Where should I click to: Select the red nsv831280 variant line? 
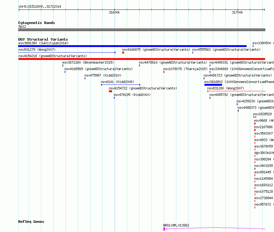pyautogui.click(x=236, y=91)
